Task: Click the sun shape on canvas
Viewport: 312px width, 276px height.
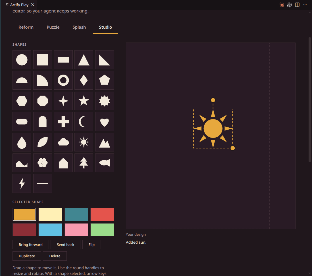Action: point(213,128)
